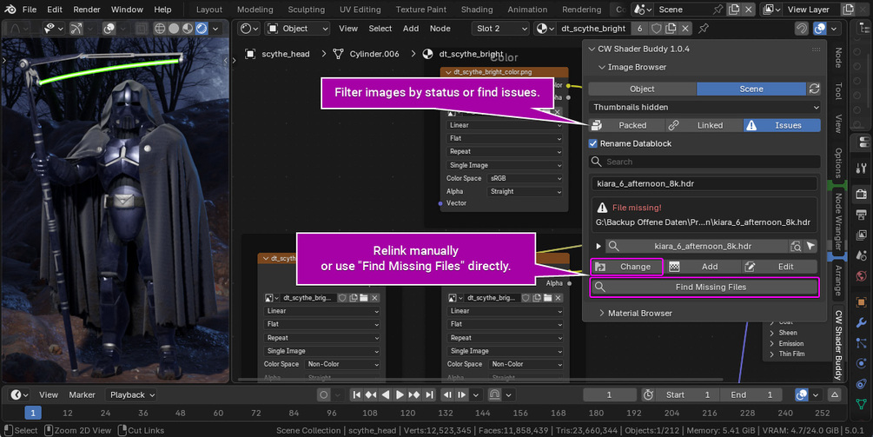This screenshot has height=437, width=873.
Task: Open the Arrange sidebar tab
Action: (837, 280)
